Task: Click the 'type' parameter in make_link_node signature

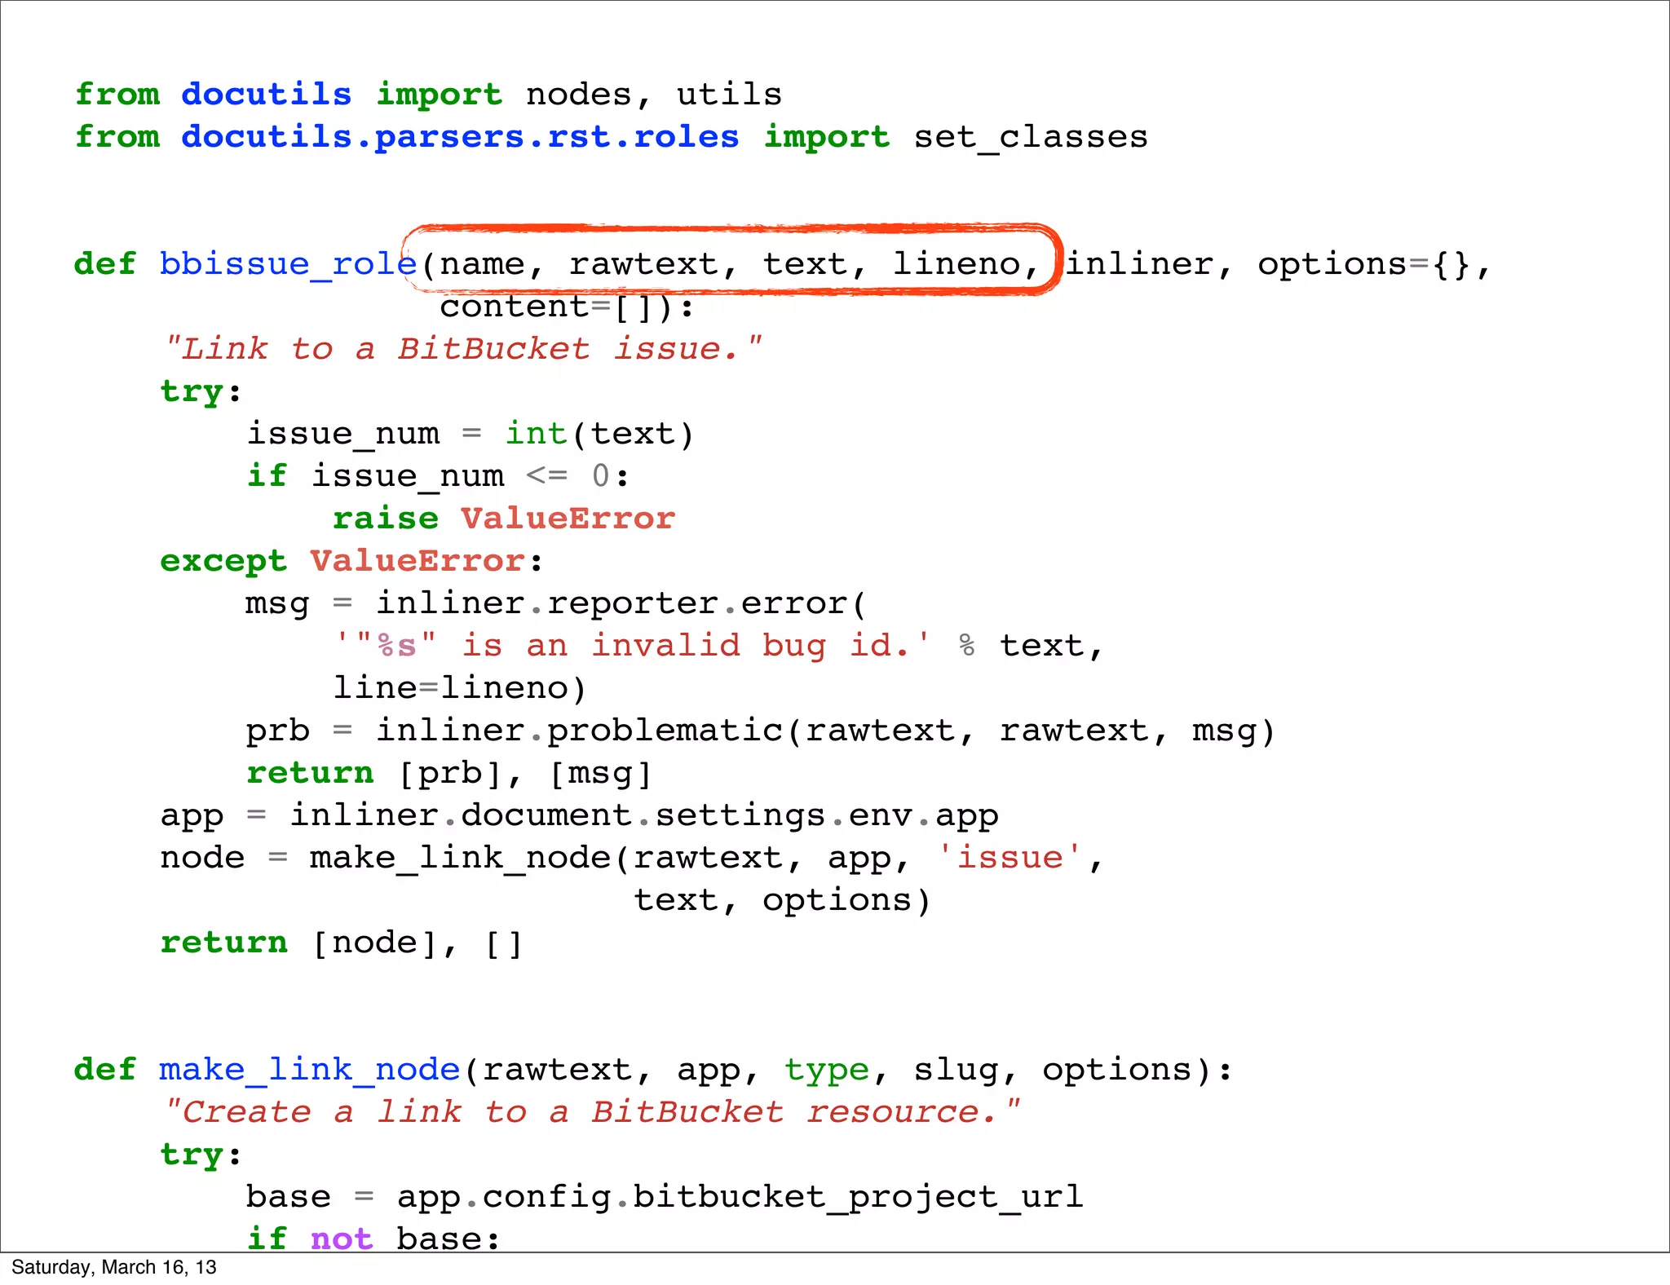Action: [x=827, y=1070]
